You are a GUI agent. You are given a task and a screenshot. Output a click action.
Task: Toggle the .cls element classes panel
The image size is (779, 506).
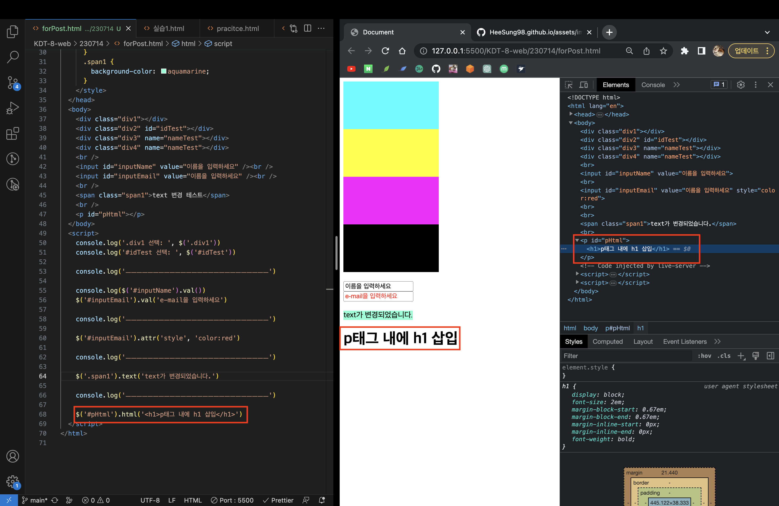click(x=724, y=356)
